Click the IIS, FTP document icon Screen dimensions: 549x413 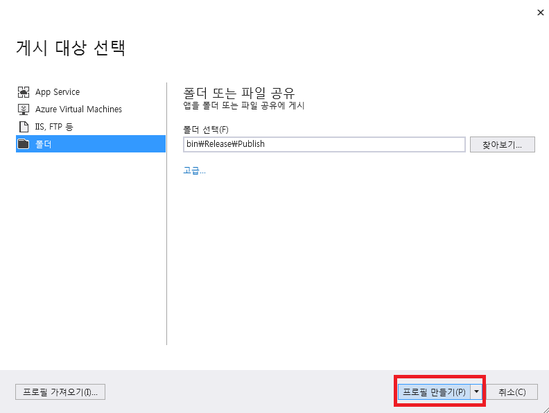point(24,127)
